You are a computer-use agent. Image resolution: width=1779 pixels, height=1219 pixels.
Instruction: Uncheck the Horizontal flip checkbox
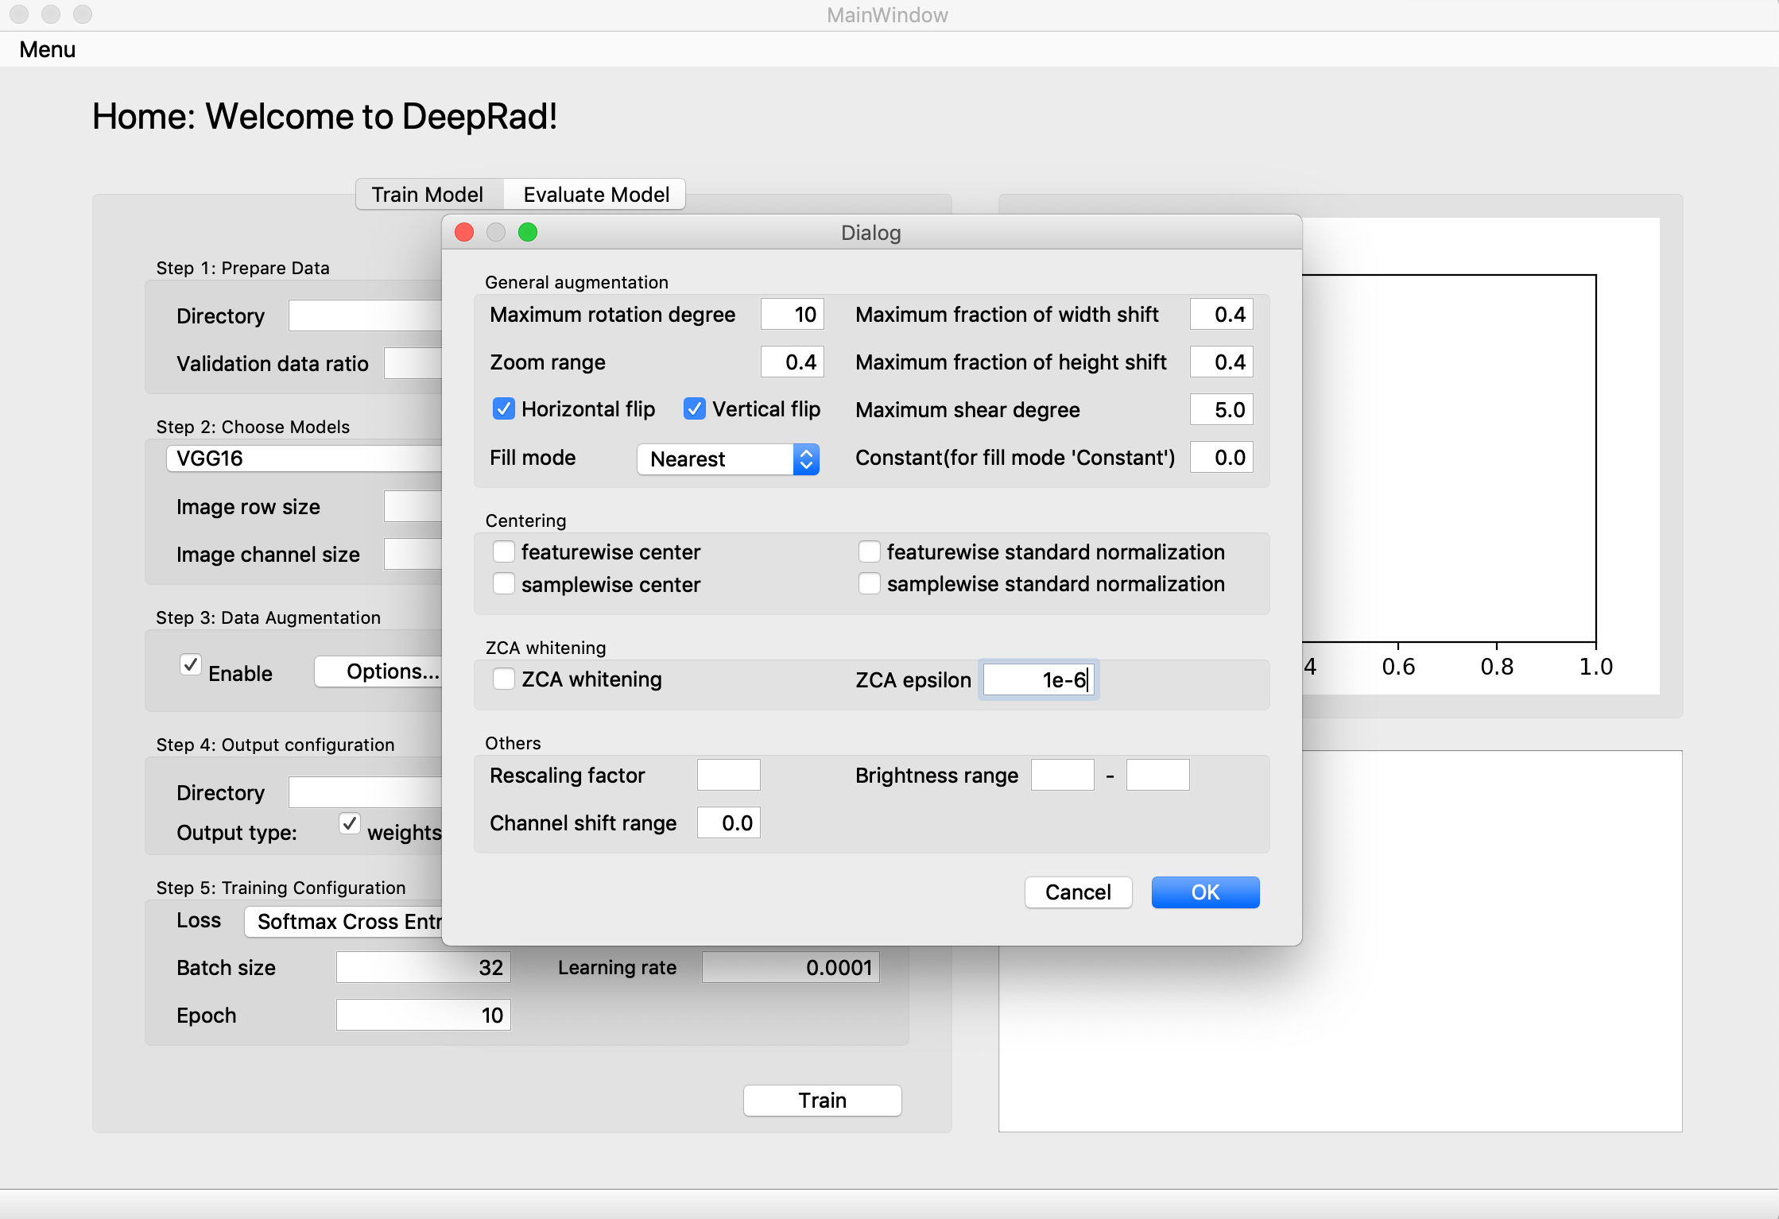click(503, 409)
